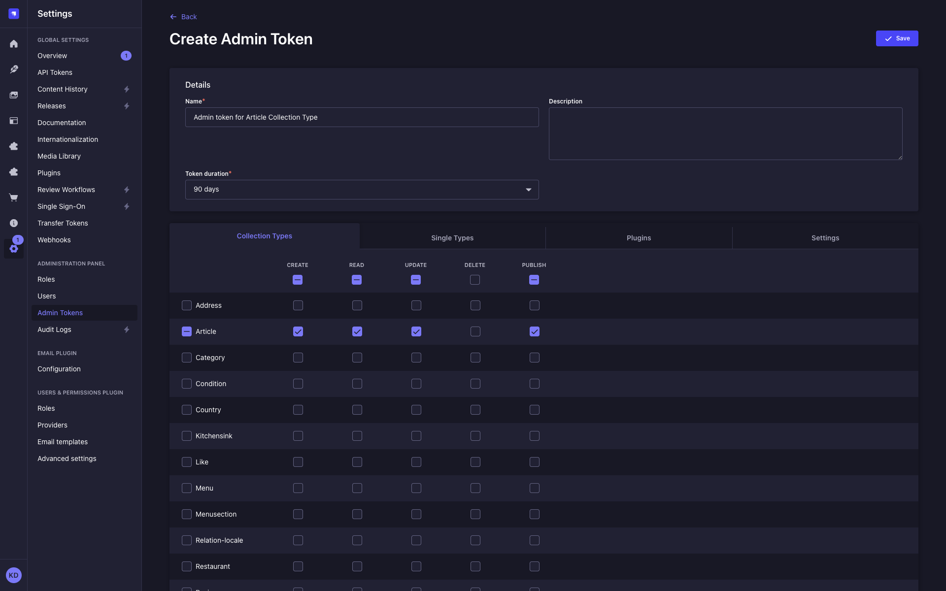Screen dimensions: 946x591
Task: Click the Strapi logo at top left
Action: point(14,14)
